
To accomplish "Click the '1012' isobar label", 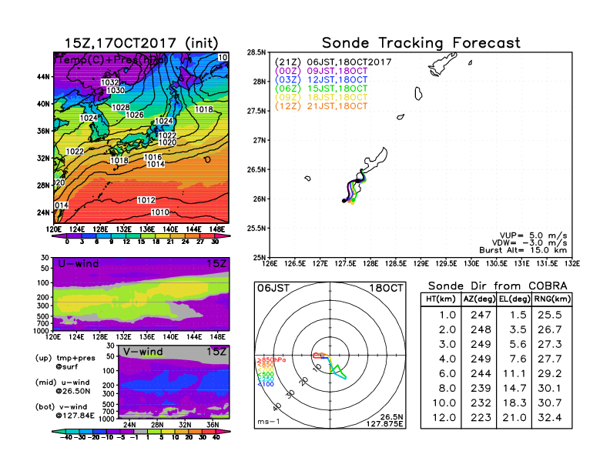I will (x=146, y=200).
